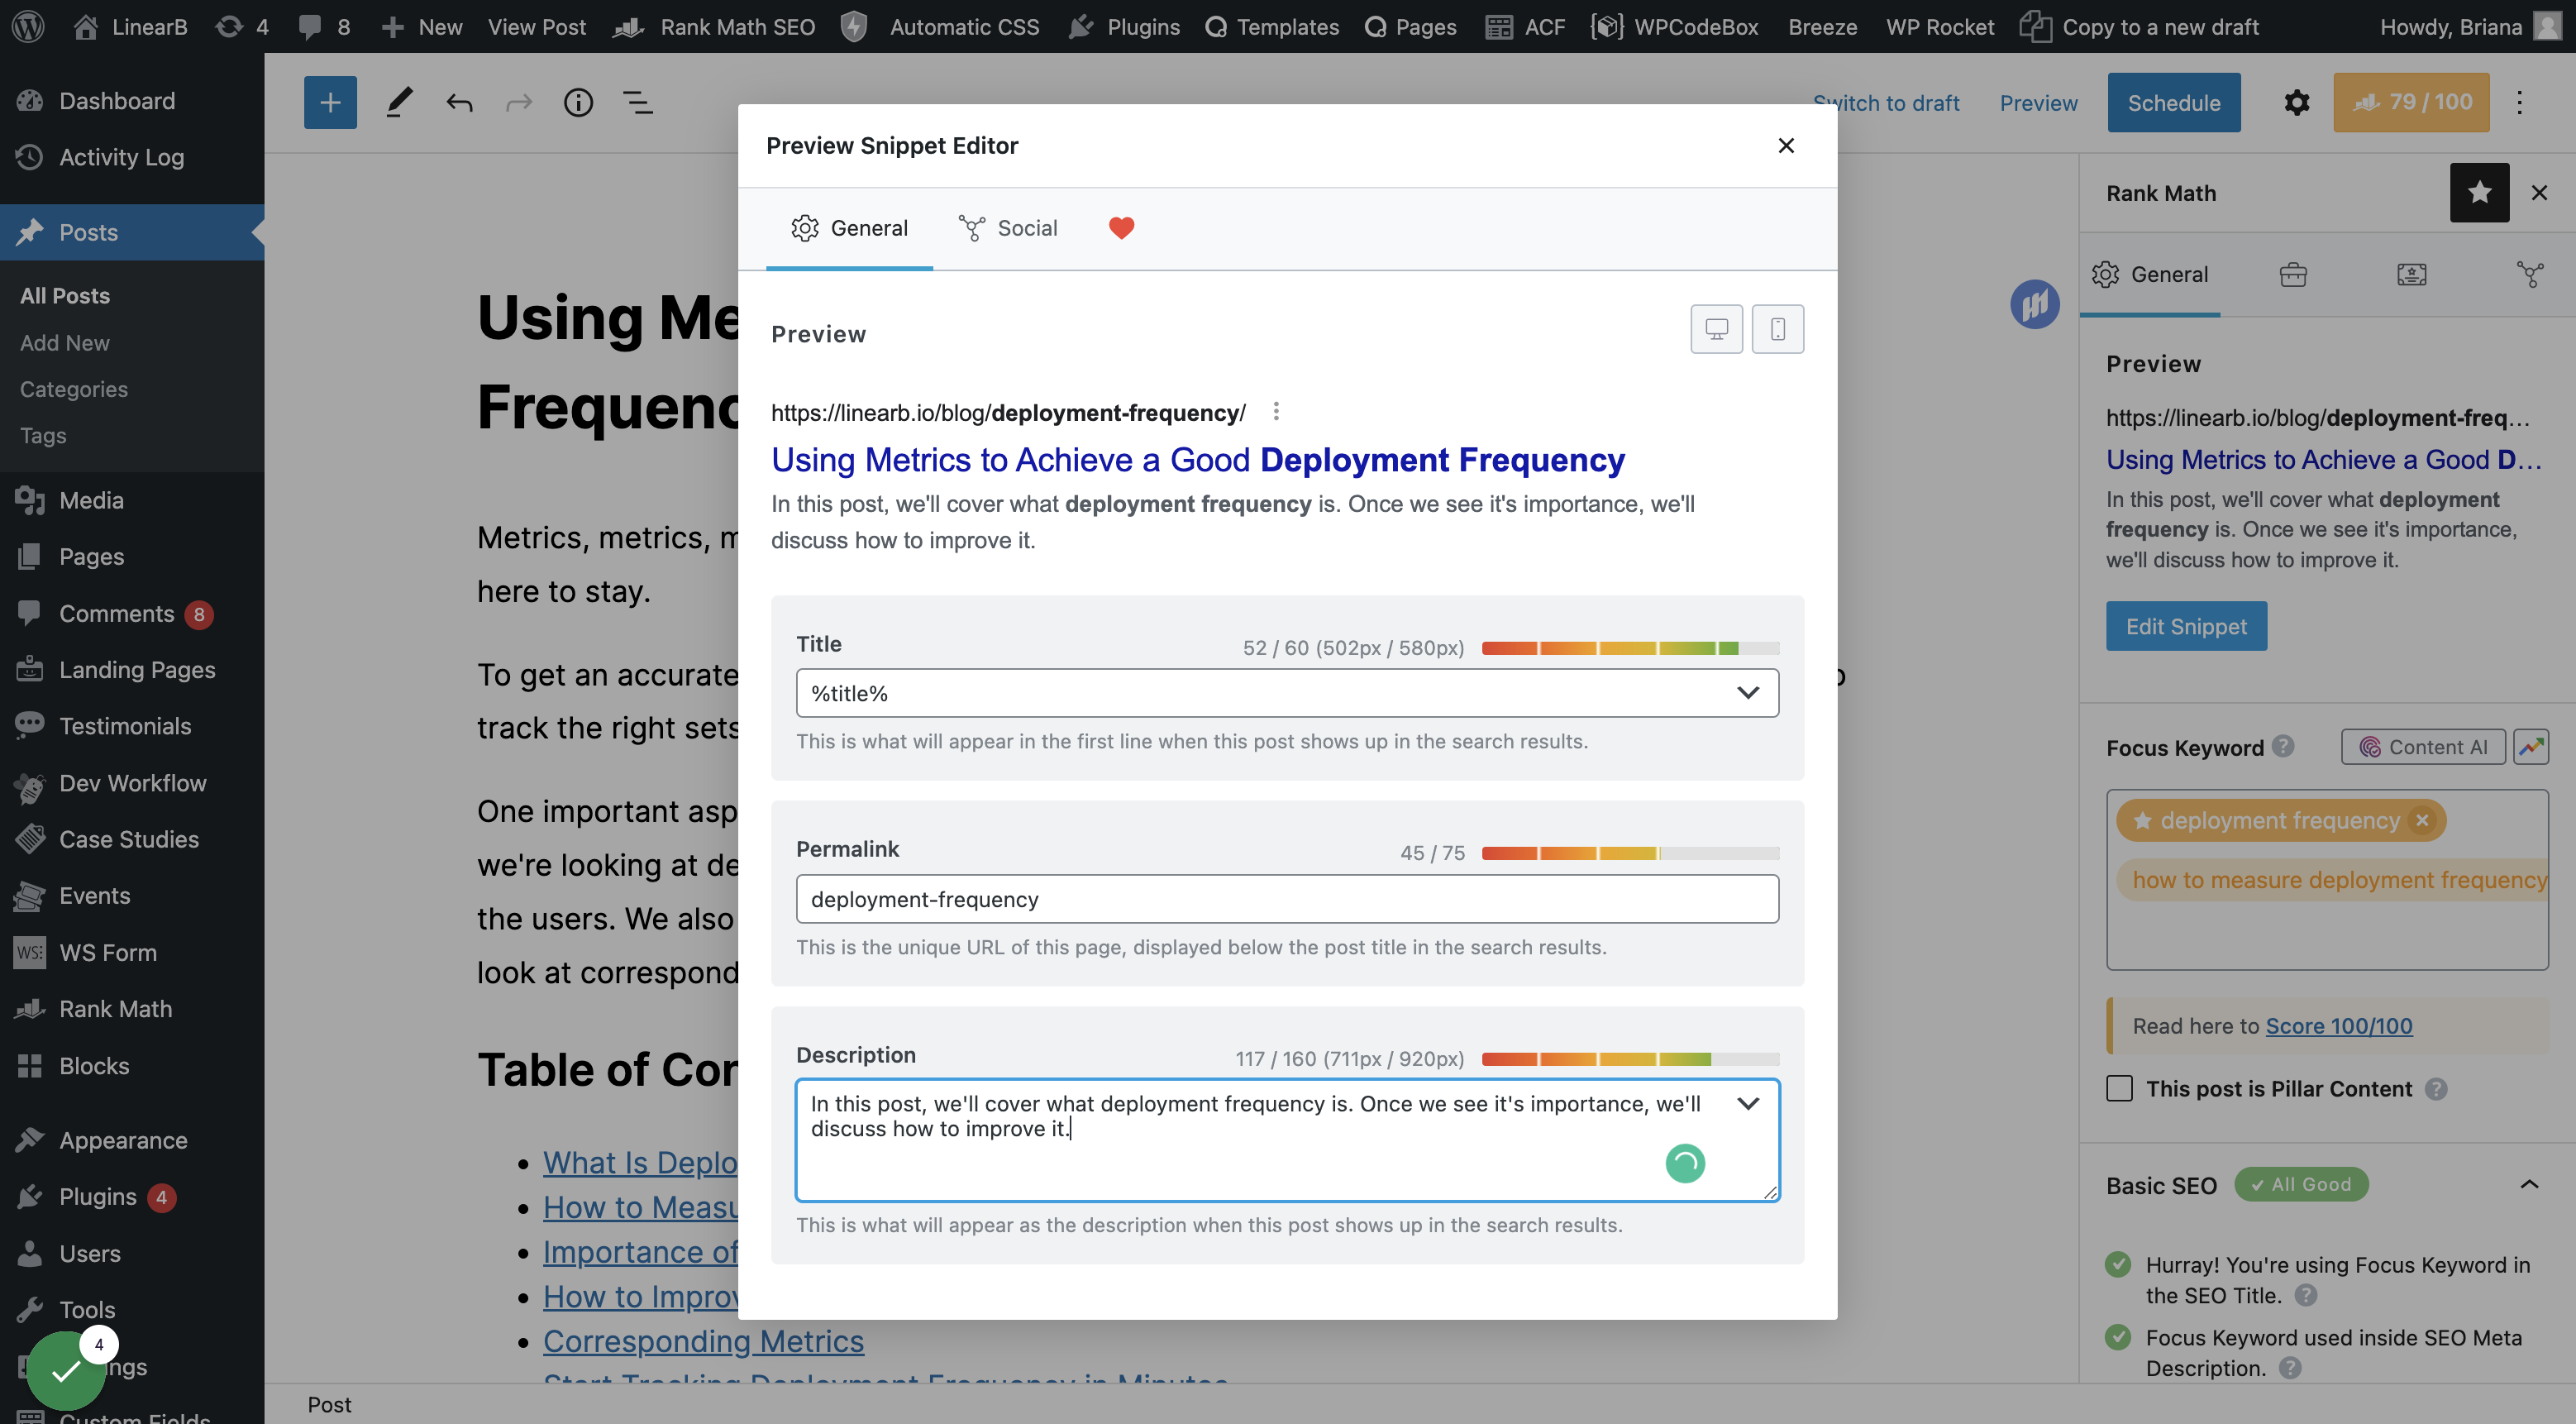The width and height of the screenshot is (2576, 1424).
Task: Switch to mobile preview icon in snippet editor
Action: [1777, 328]
